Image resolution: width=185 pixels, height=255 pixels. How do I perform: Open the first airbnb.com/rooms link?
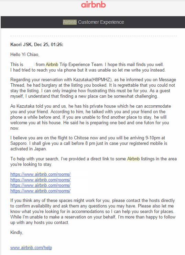[41, 174]
